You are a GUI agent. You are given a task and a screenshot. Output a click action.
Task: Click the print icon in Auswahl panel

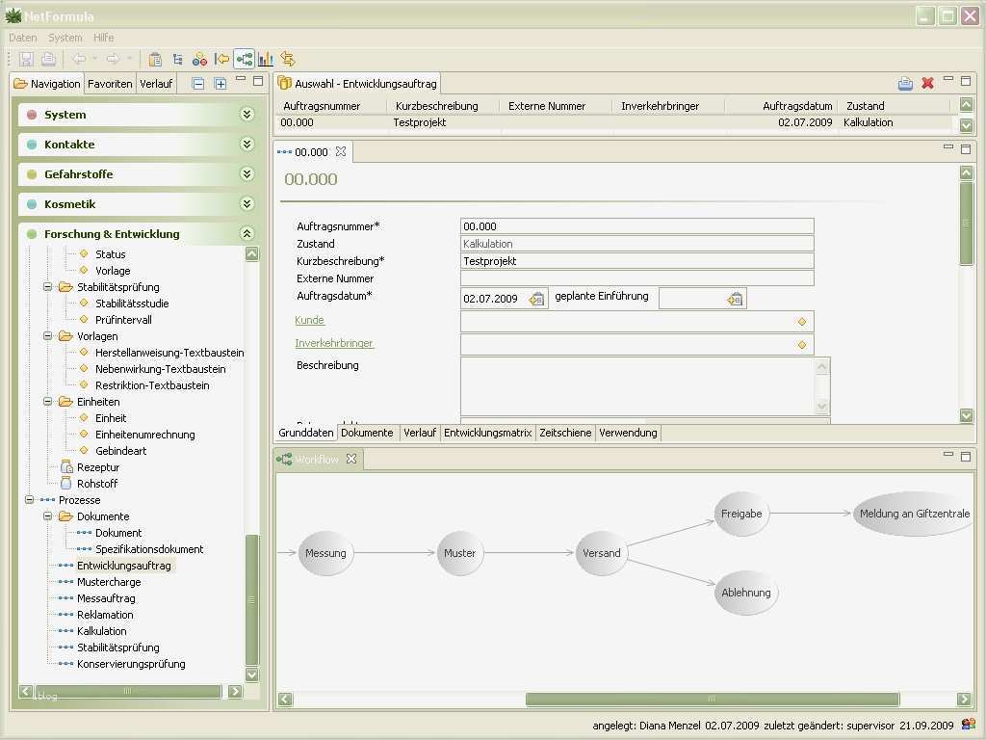point(905,84)
